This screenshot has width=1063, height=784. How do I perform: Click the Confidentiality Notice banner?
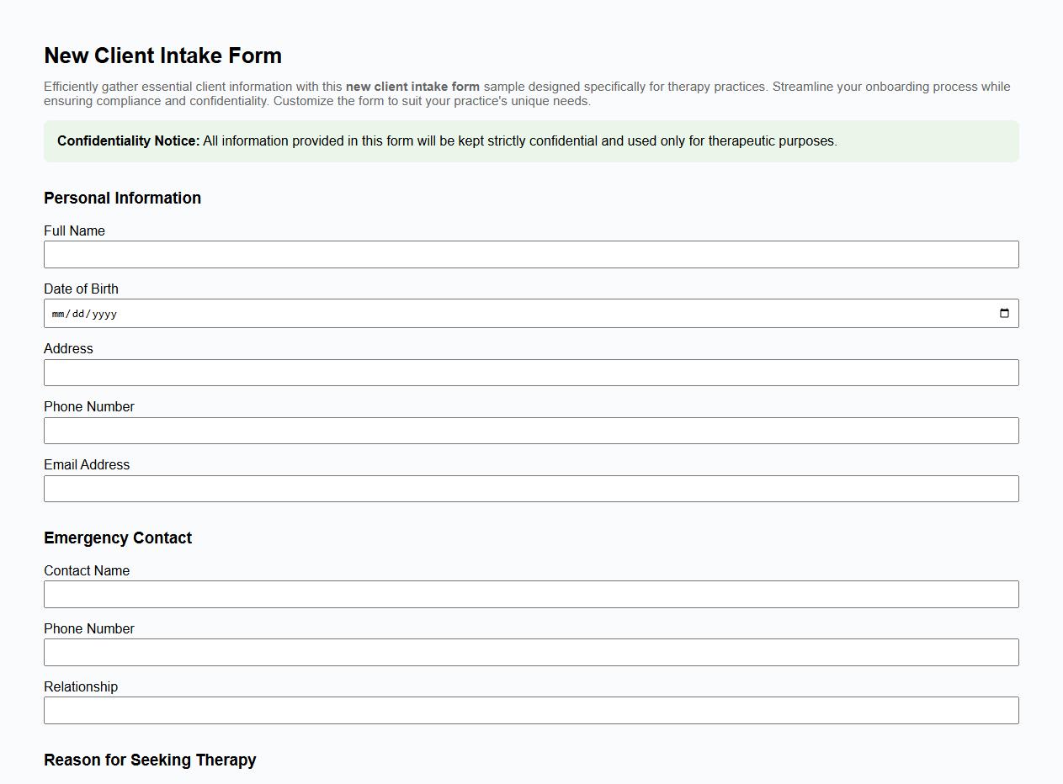click(x=531, y=141)
